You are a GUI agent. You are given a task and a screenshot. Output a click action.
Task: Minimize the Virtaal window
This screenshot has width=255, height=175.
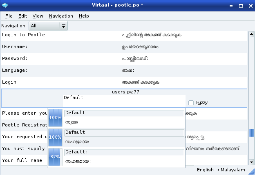(231, 6)
